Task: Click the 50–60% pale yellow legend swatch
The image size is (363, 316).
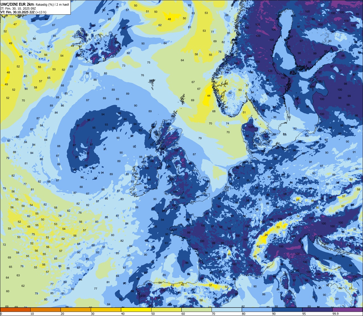Action: point(166,310)
